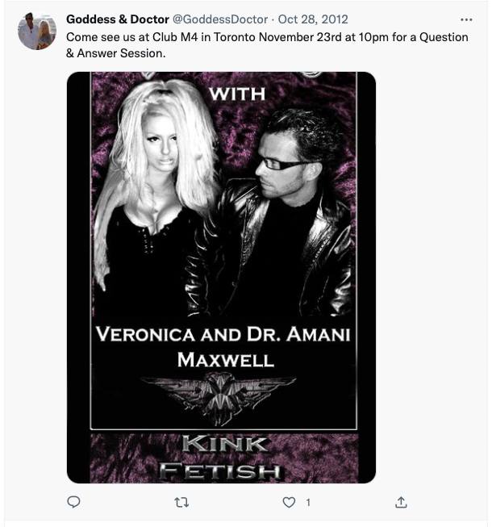This screenshot has height=527, width=492.
Task: Click the share upload icon
Action: click(x=401, y=502)
